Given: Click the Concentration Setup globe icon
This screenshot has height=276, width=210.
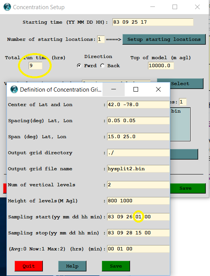Looking at the screenshot, I should [x=7, y=7].
